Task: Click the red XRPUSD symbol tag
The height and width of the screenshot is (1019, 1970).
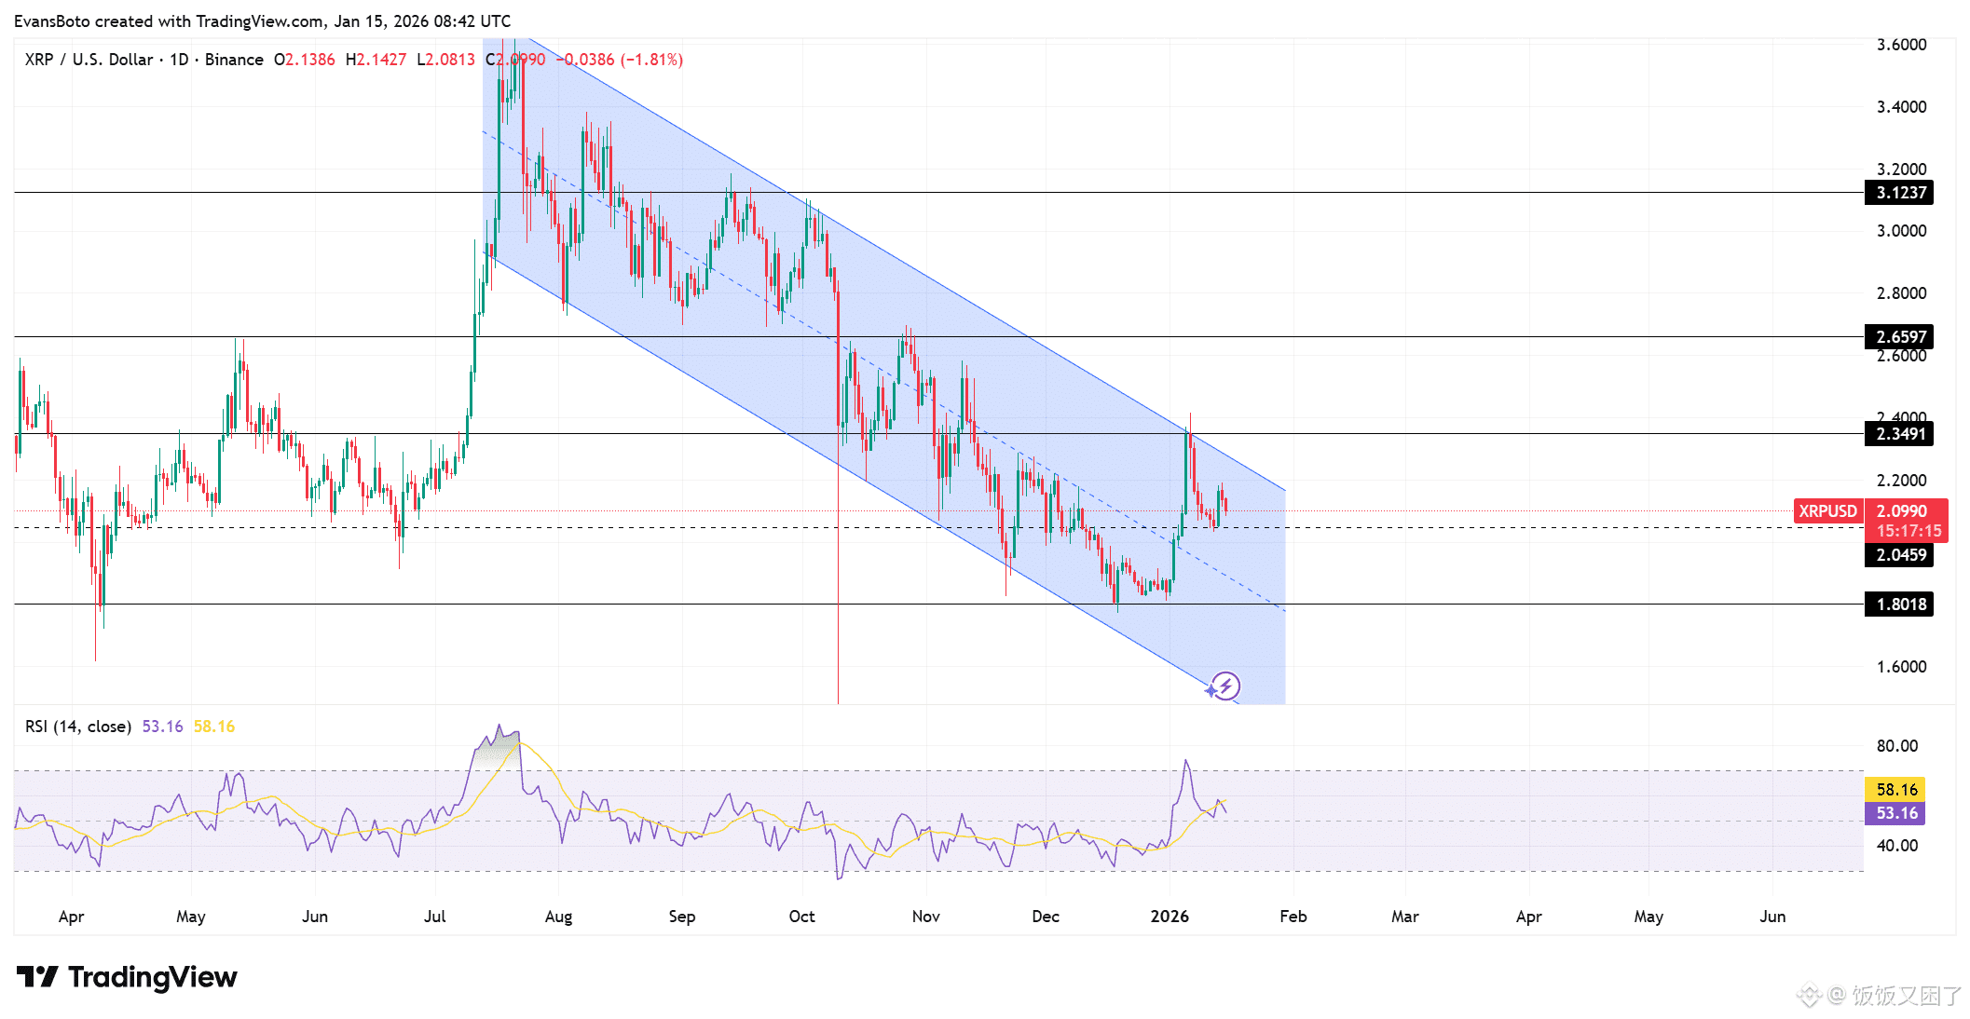Action: (x=1826, y=510)
